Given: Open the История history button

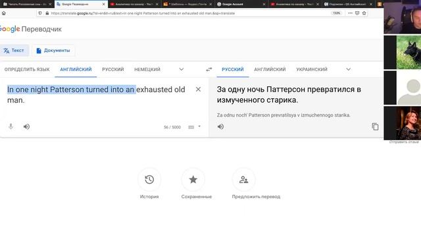Looking at the screenshot, I should [x=149, y=180].
